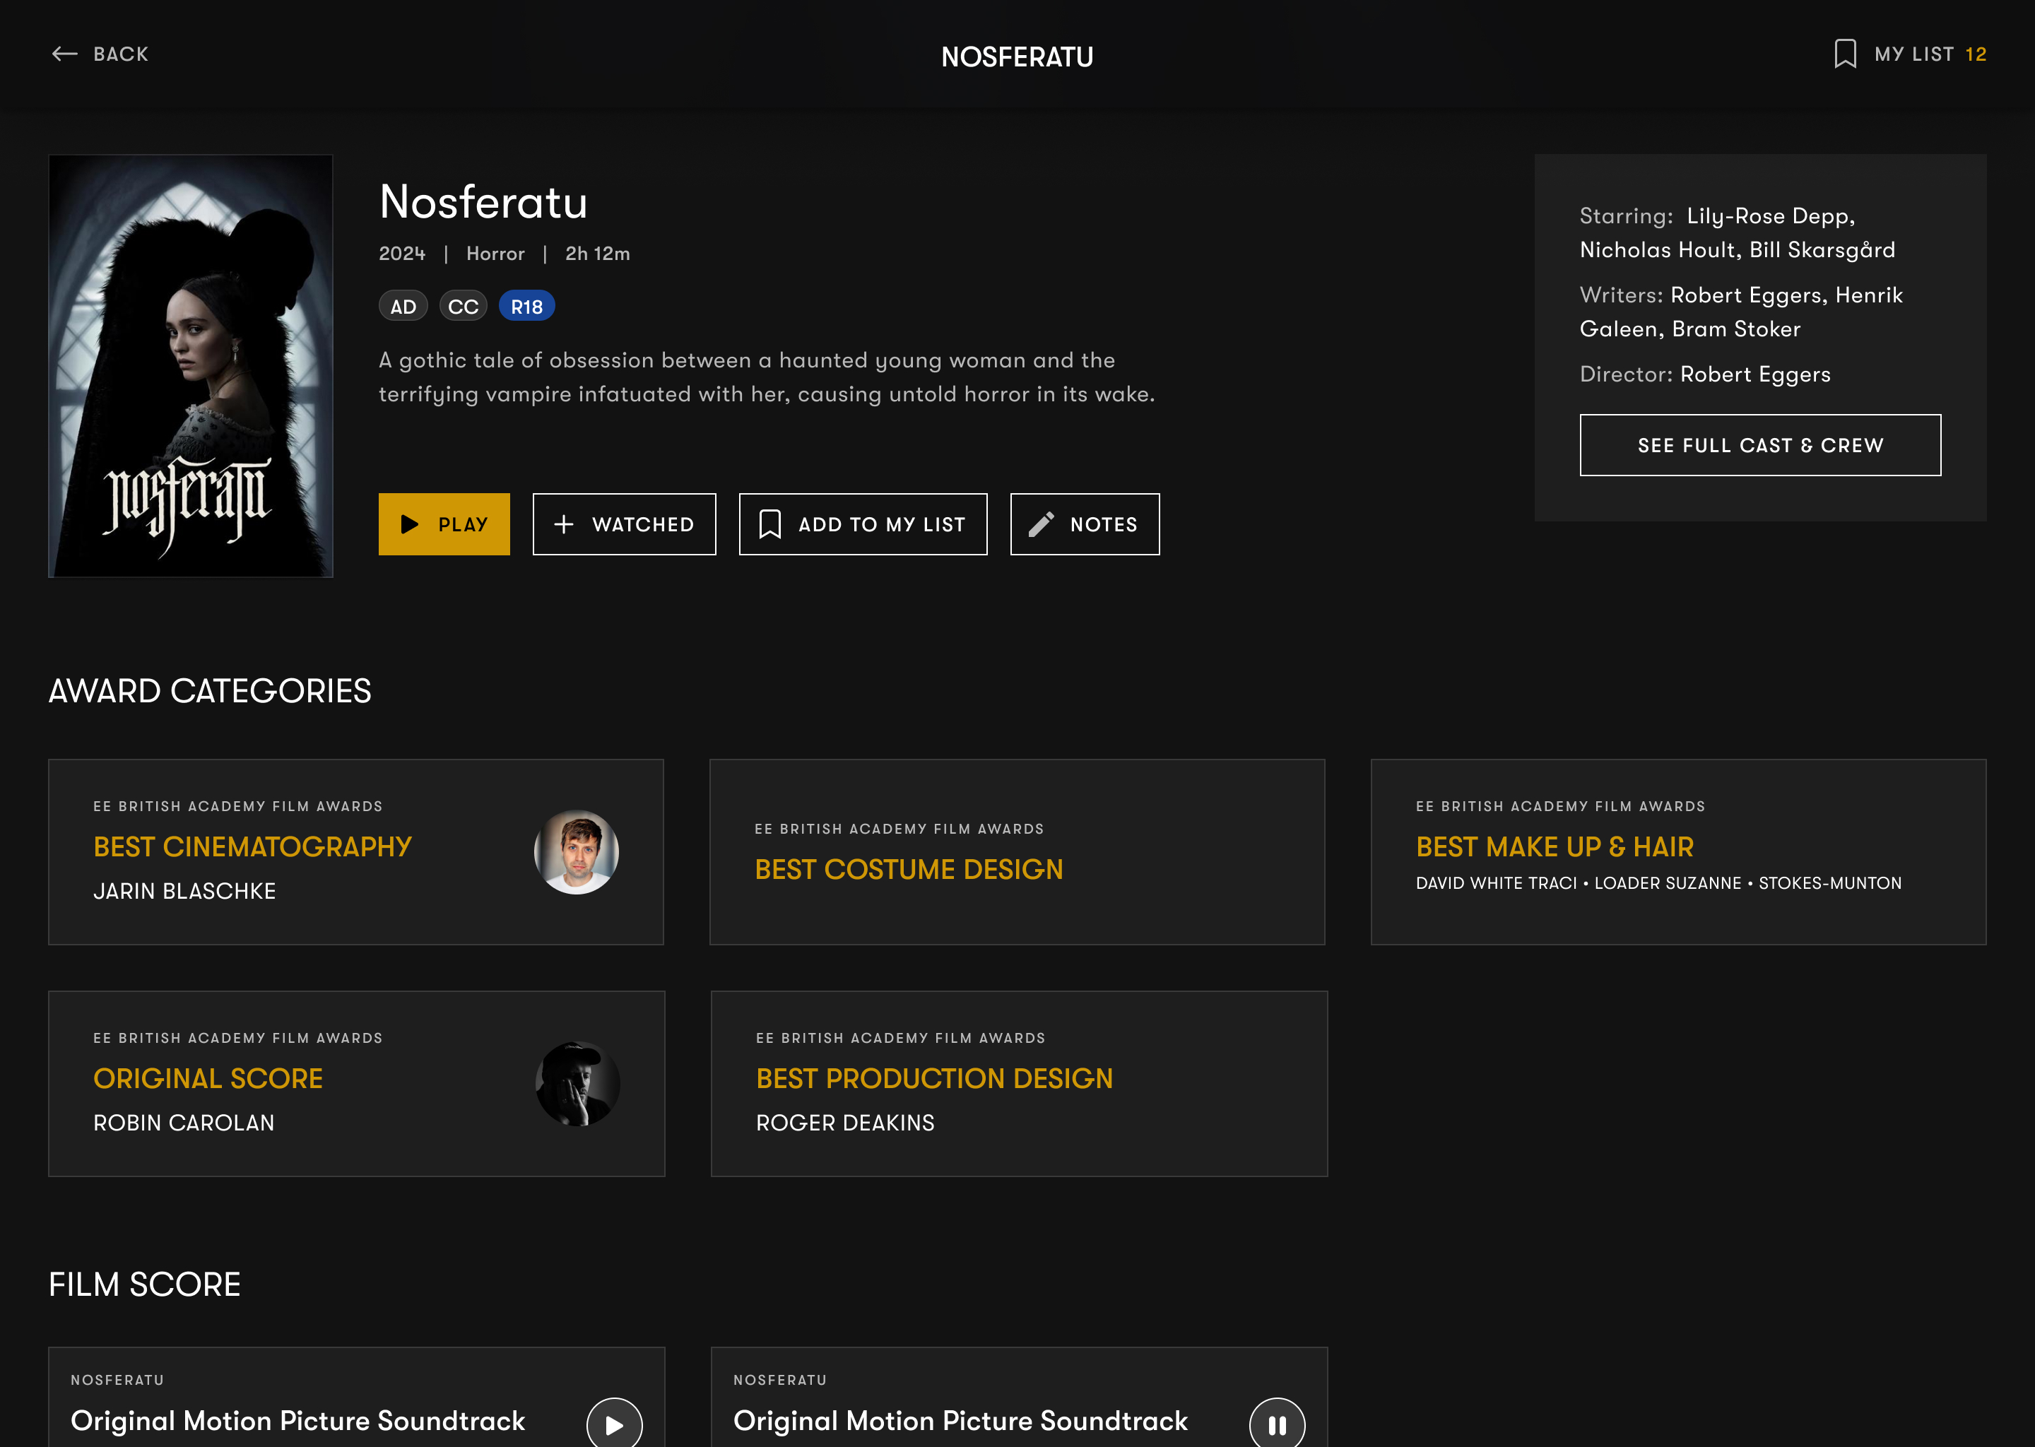Click the AD audio description badge
This screenshot has height=1447, width=2035.
[403, 307]
